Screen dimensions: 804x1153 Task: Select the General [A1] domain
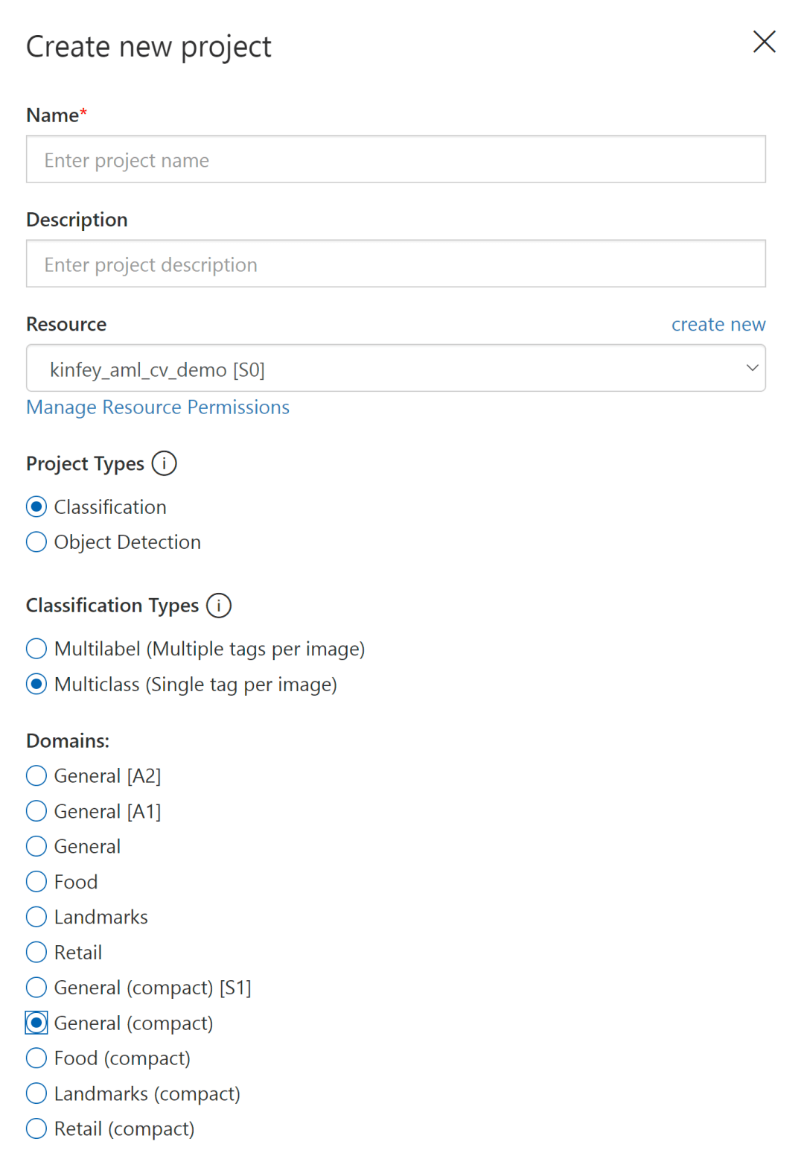36,811
